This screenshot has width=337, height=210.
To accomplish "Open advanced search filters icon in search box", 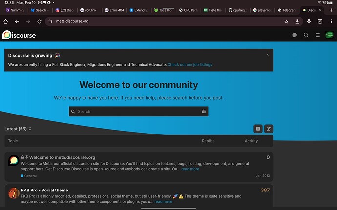I will point(204,111).
